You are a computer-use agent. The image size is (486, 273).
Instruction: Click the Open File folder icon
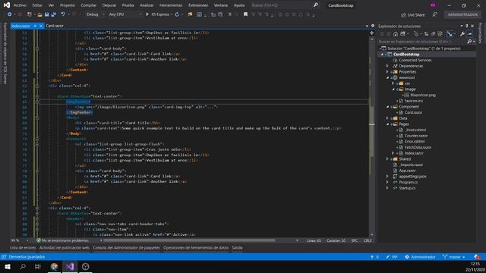coord(39,14)
